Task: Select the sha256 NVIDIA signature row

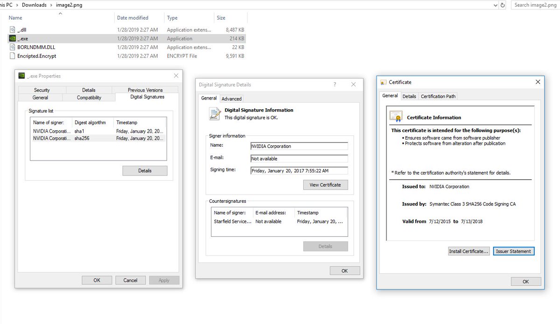Action: coord(98,139)
